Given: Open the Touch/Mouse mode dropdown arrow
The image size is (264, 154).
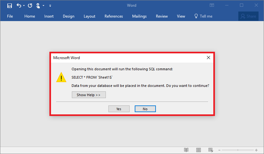Looking at the screenshot, I should click(43, 6).
